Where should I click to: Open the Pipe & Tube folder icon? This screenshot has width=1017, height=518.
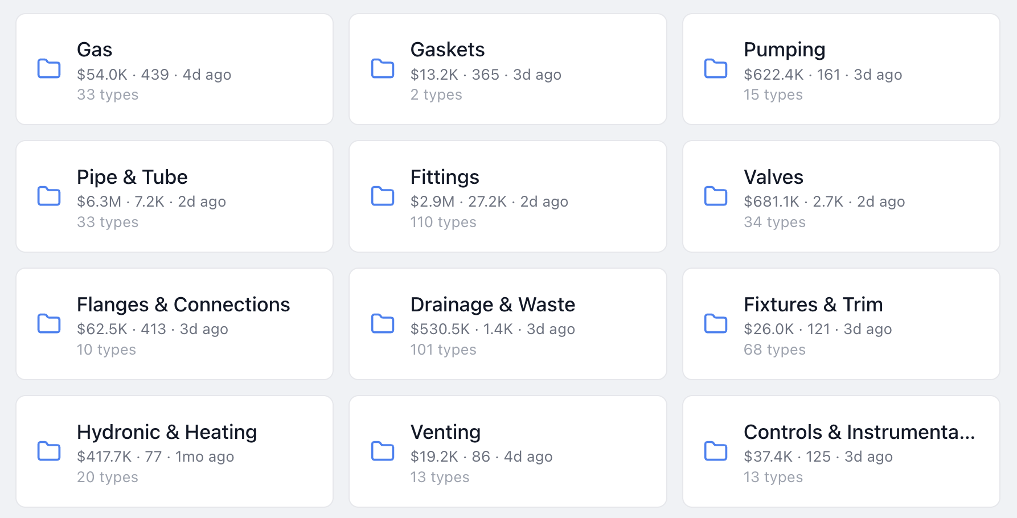49,196
